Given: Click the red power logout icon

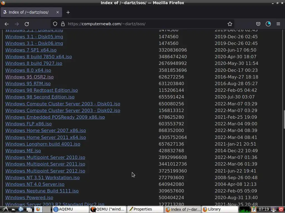Looking at the screenshot, I should [x=281, y=210].
